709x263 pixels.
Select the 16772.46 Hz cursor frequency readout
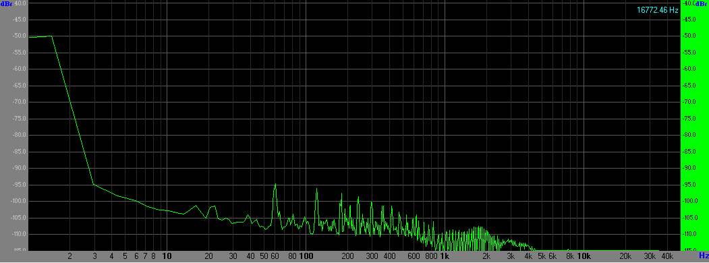658,10
